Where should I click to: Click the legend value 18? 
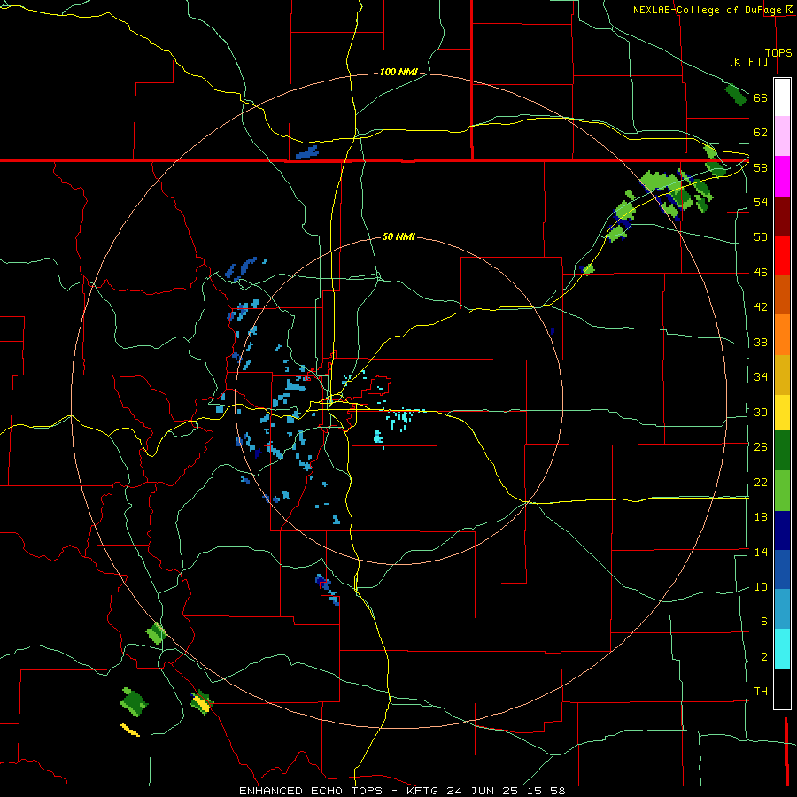(761, 517)
